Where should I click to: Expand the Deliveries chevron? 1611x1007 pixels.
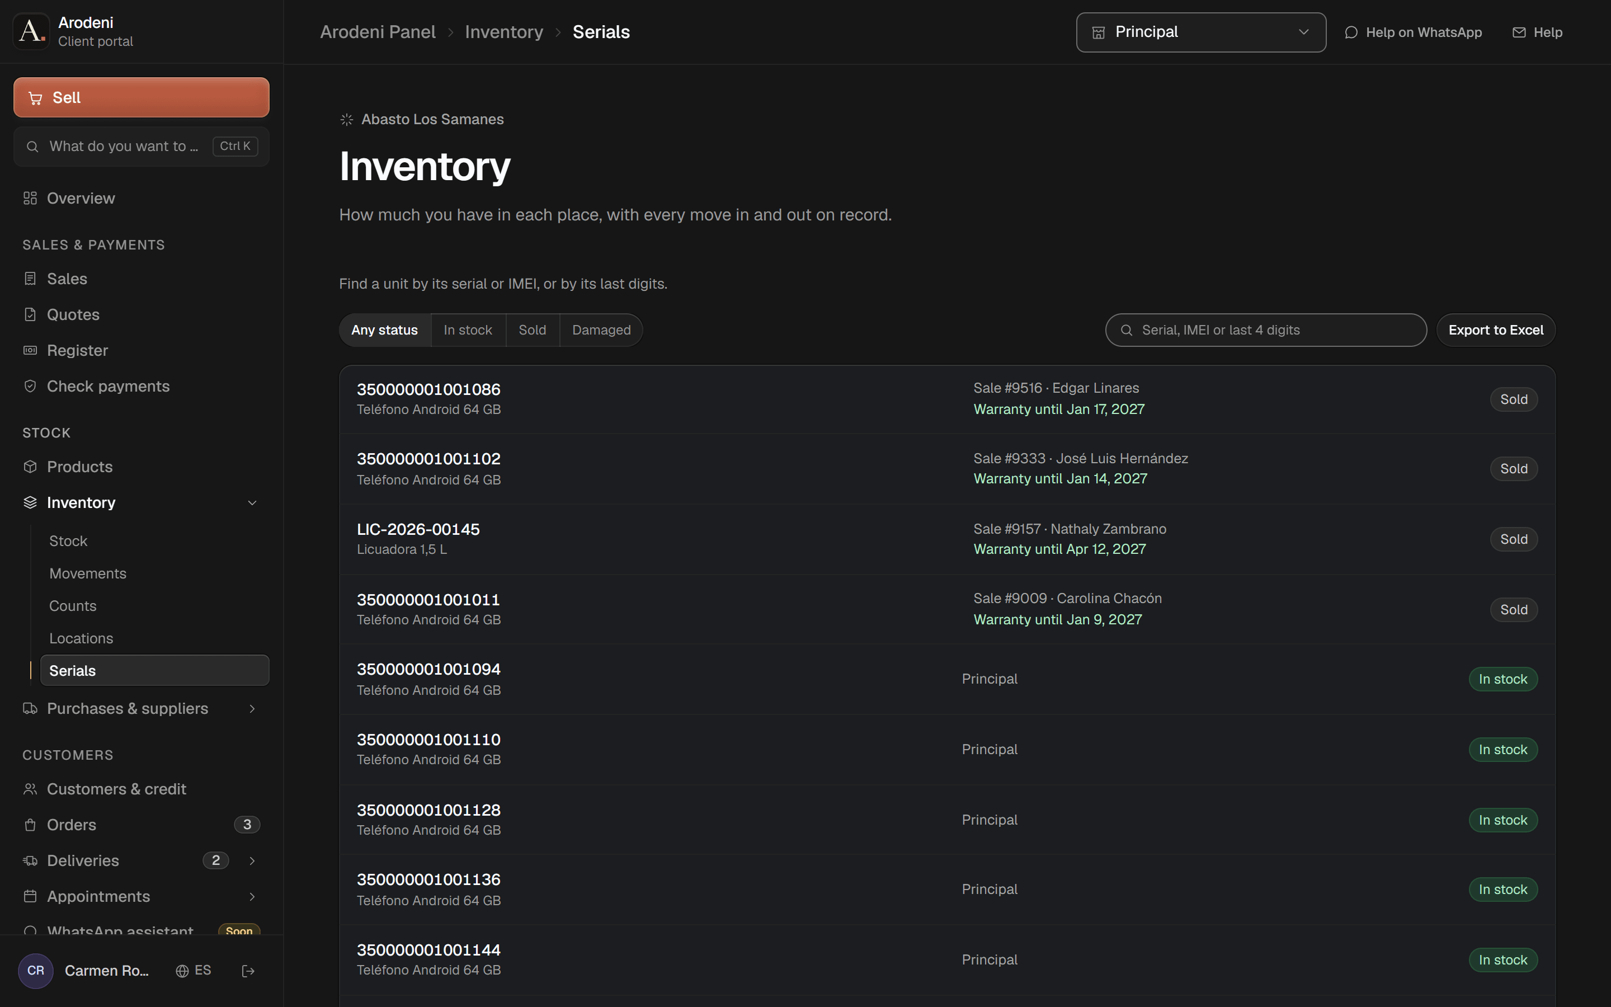coord(252,860)
